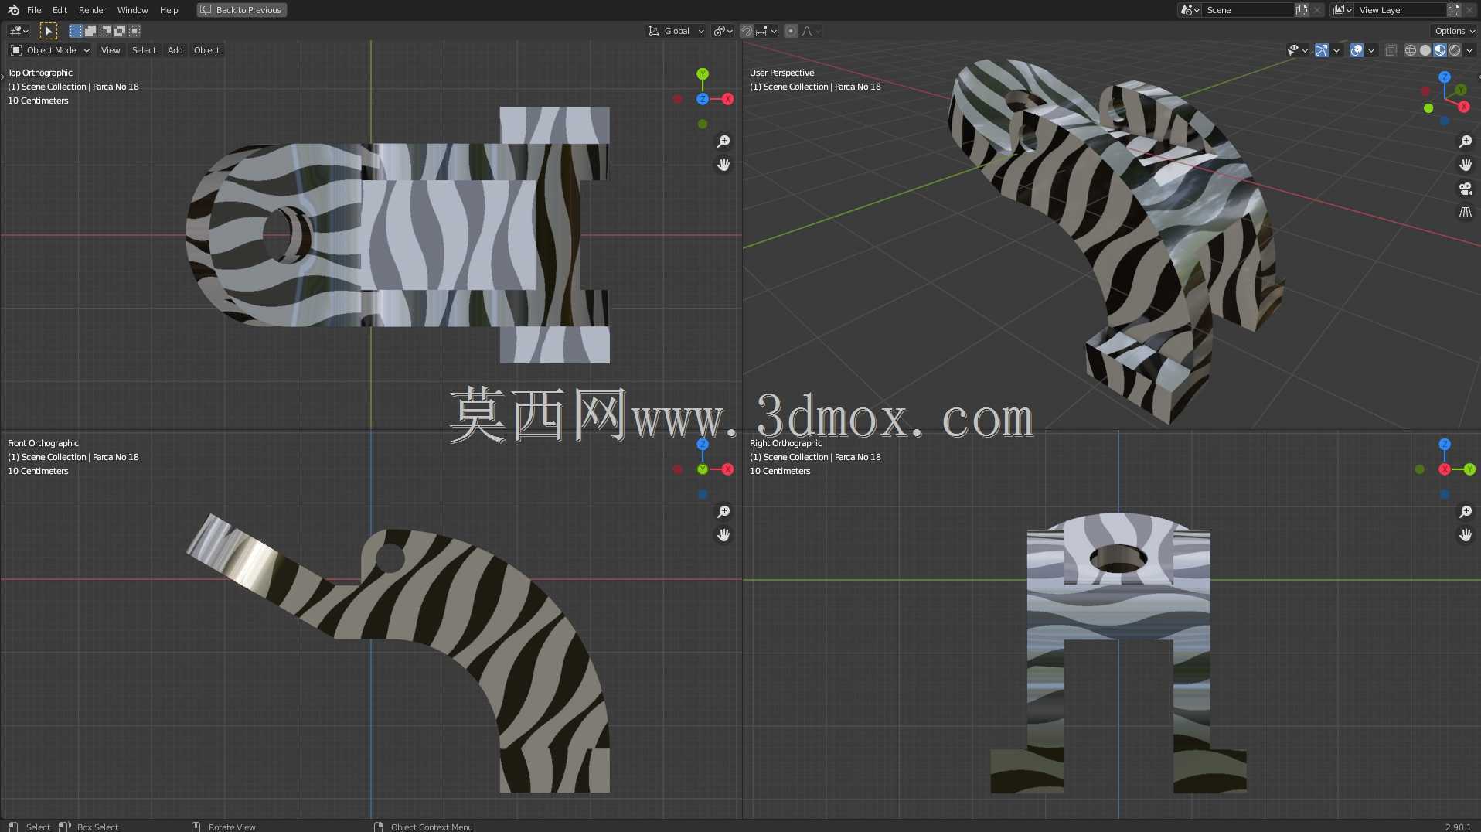Toggle viewport overlays
This screenshot has width=1481, height=832.
tap(1357, 50)
